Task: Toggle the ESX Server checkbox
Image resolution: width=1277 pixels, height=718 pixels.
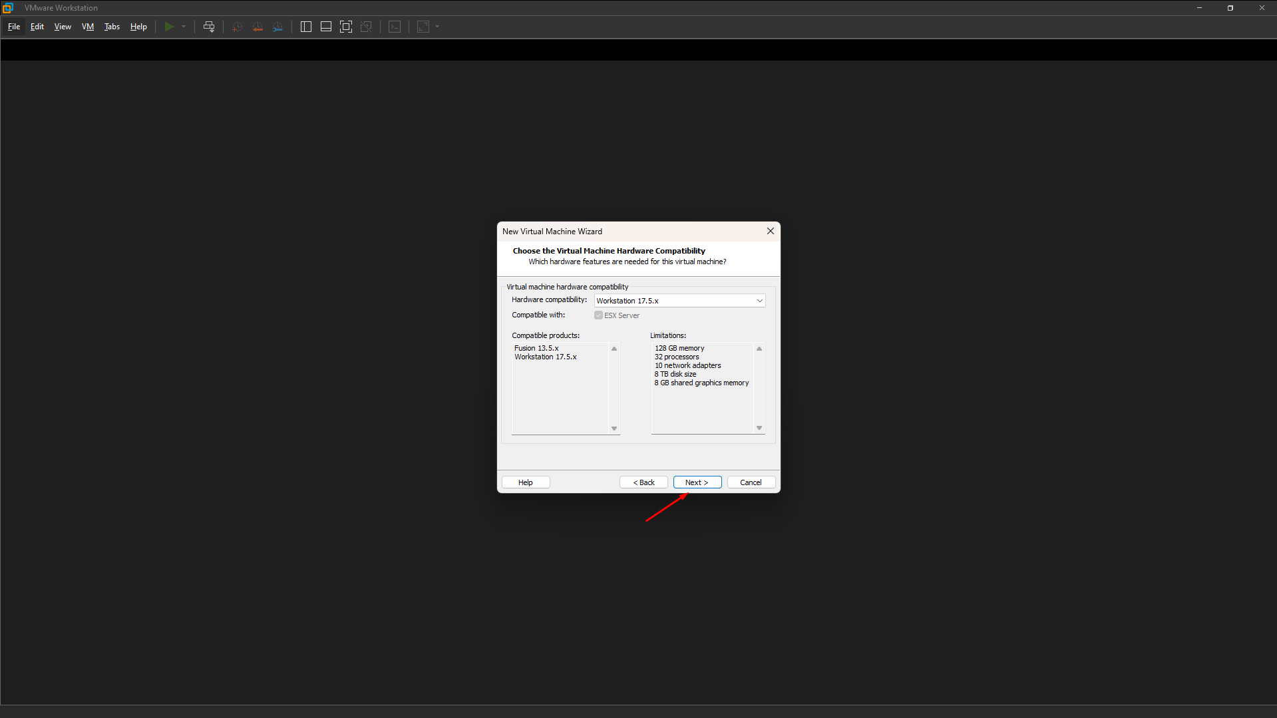Action: point(598,315)
